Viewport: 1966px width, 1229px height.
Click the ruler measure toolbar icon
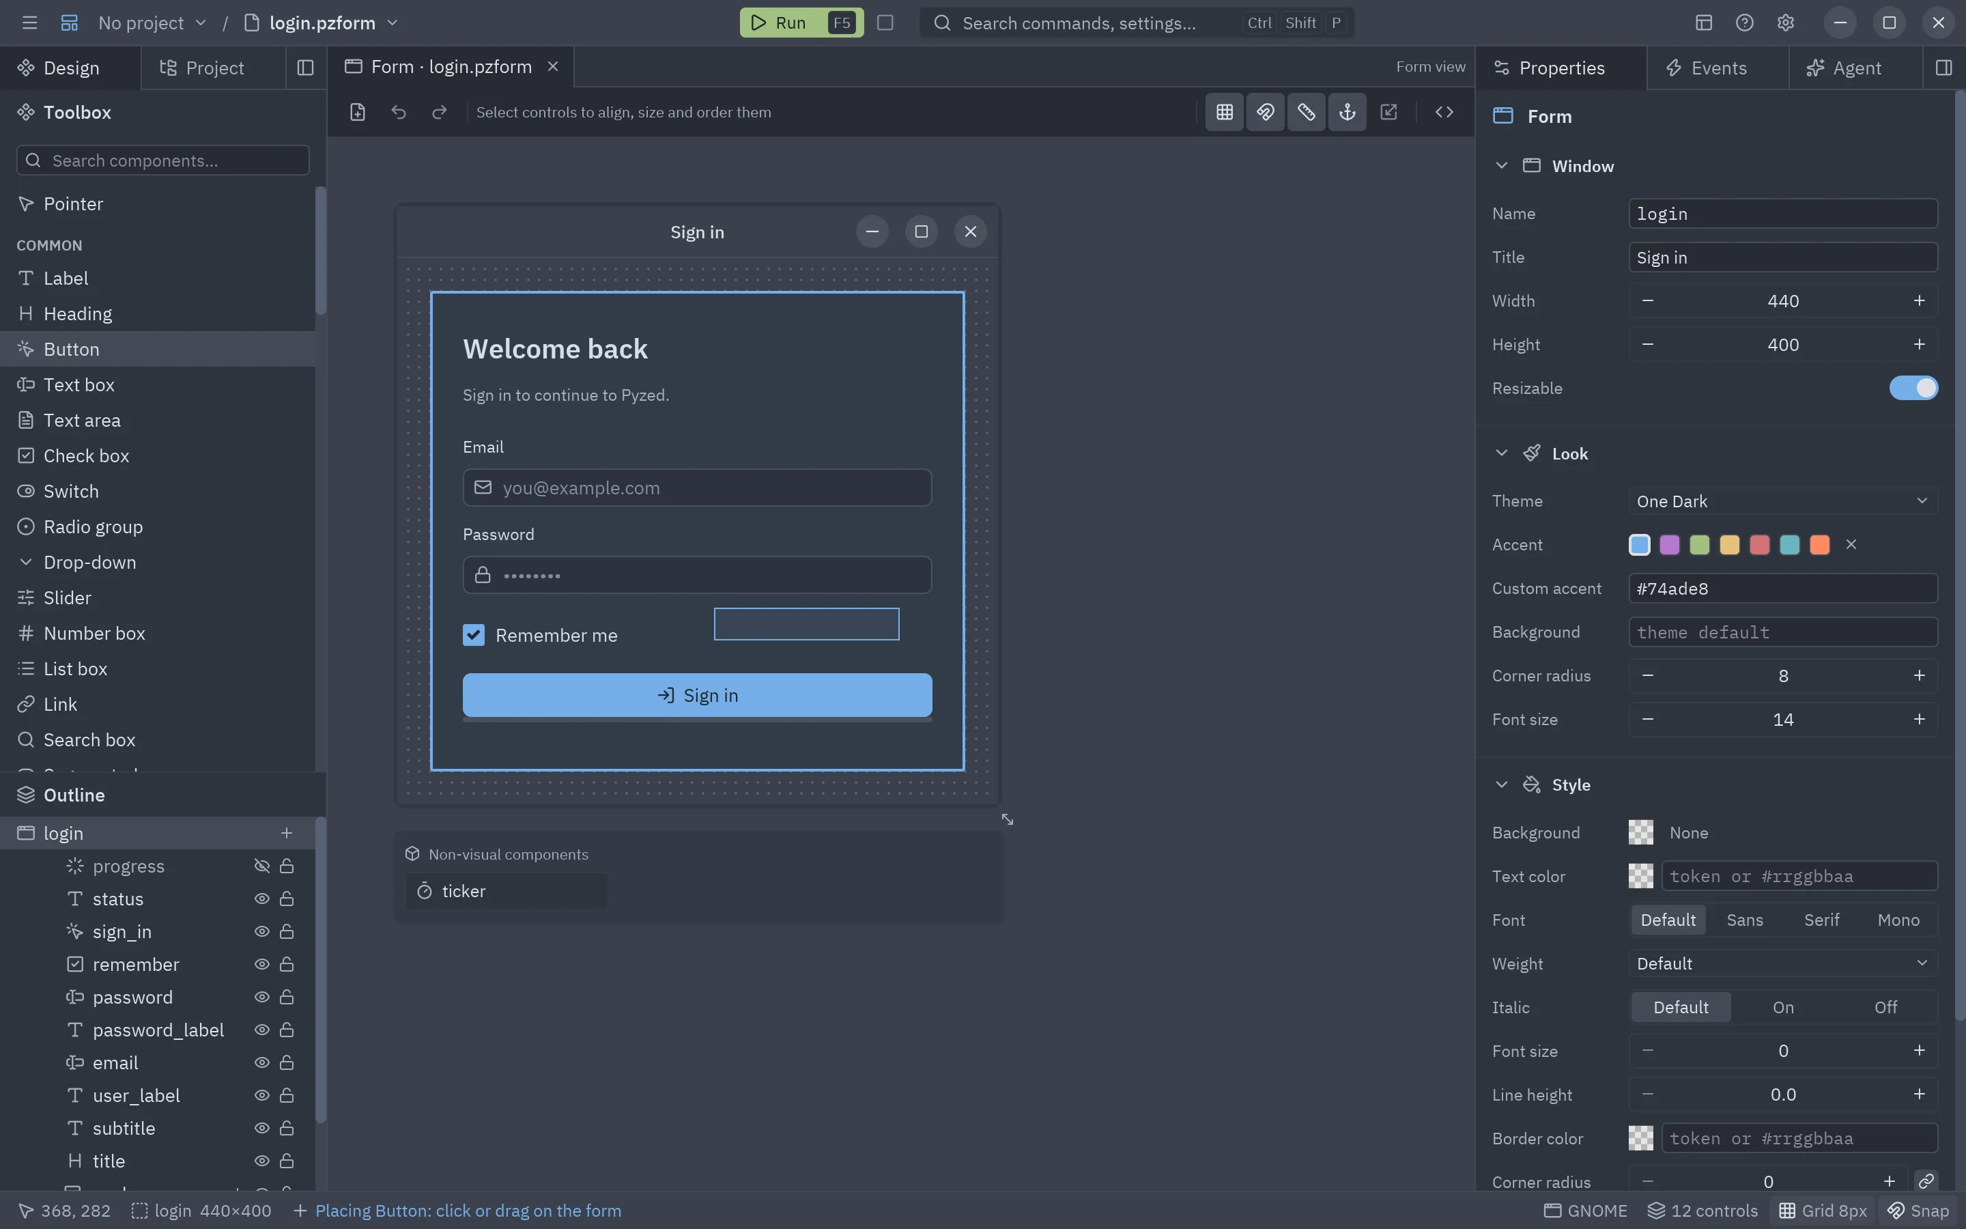tap(1307, 112)
